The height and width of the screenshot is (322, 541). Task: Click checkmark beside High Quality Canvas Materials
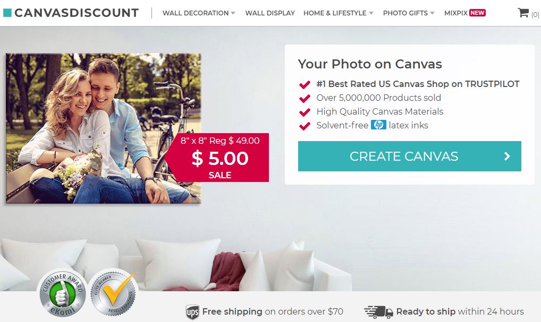pos(305,112)
